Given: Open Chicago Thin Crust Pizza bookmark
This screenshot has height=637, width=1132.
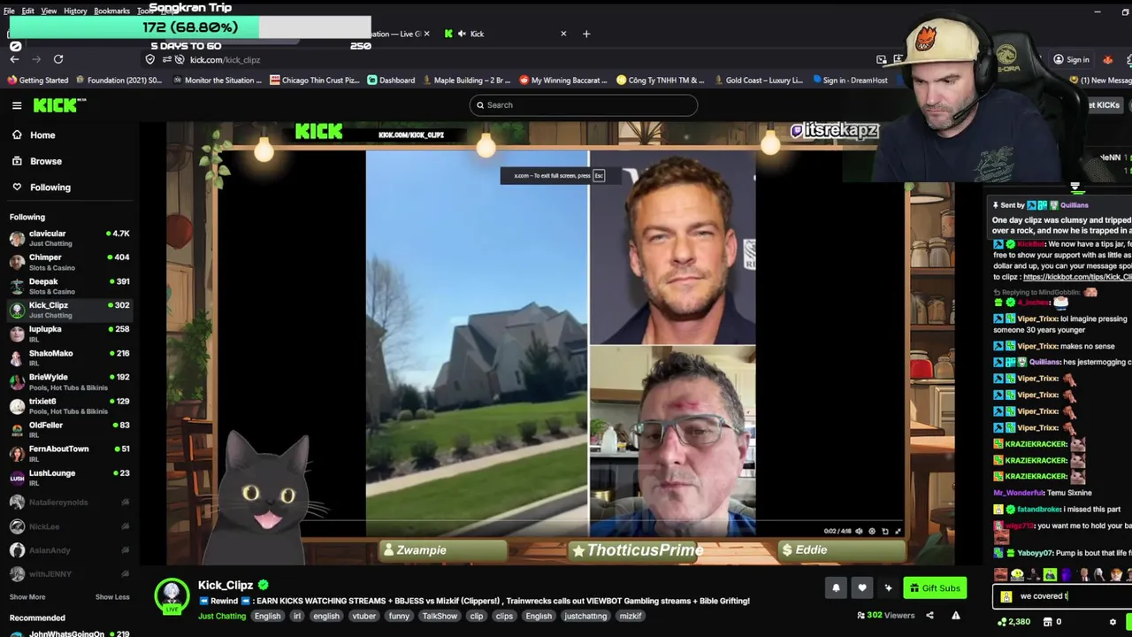Looking at the screenshot, I should tap(314, 81).
